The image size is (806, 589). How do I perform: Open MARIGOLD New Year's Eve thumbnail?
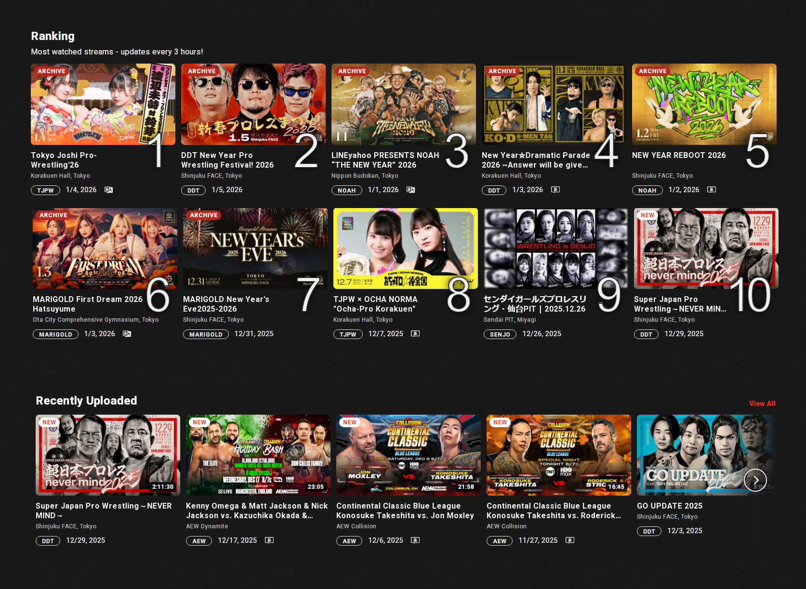pos(255,249)
